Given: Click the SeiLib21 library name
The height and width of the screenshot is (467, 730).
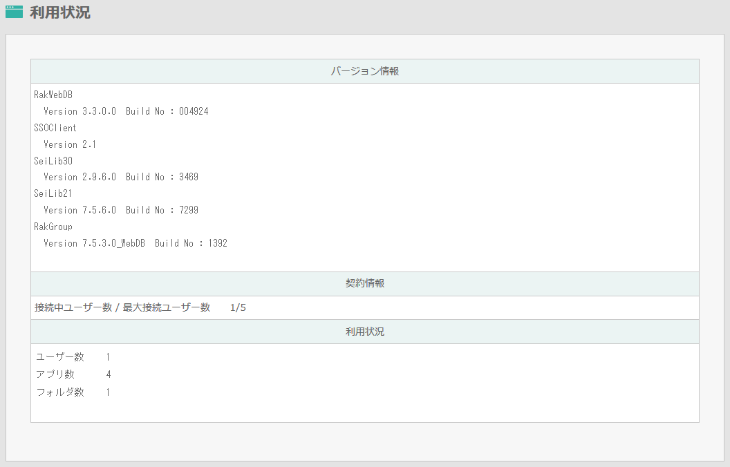Looking at the screenshot, I should [53, 193].
